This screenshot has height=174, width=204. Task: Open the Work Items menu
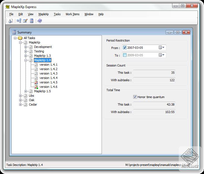click(72, 14)
